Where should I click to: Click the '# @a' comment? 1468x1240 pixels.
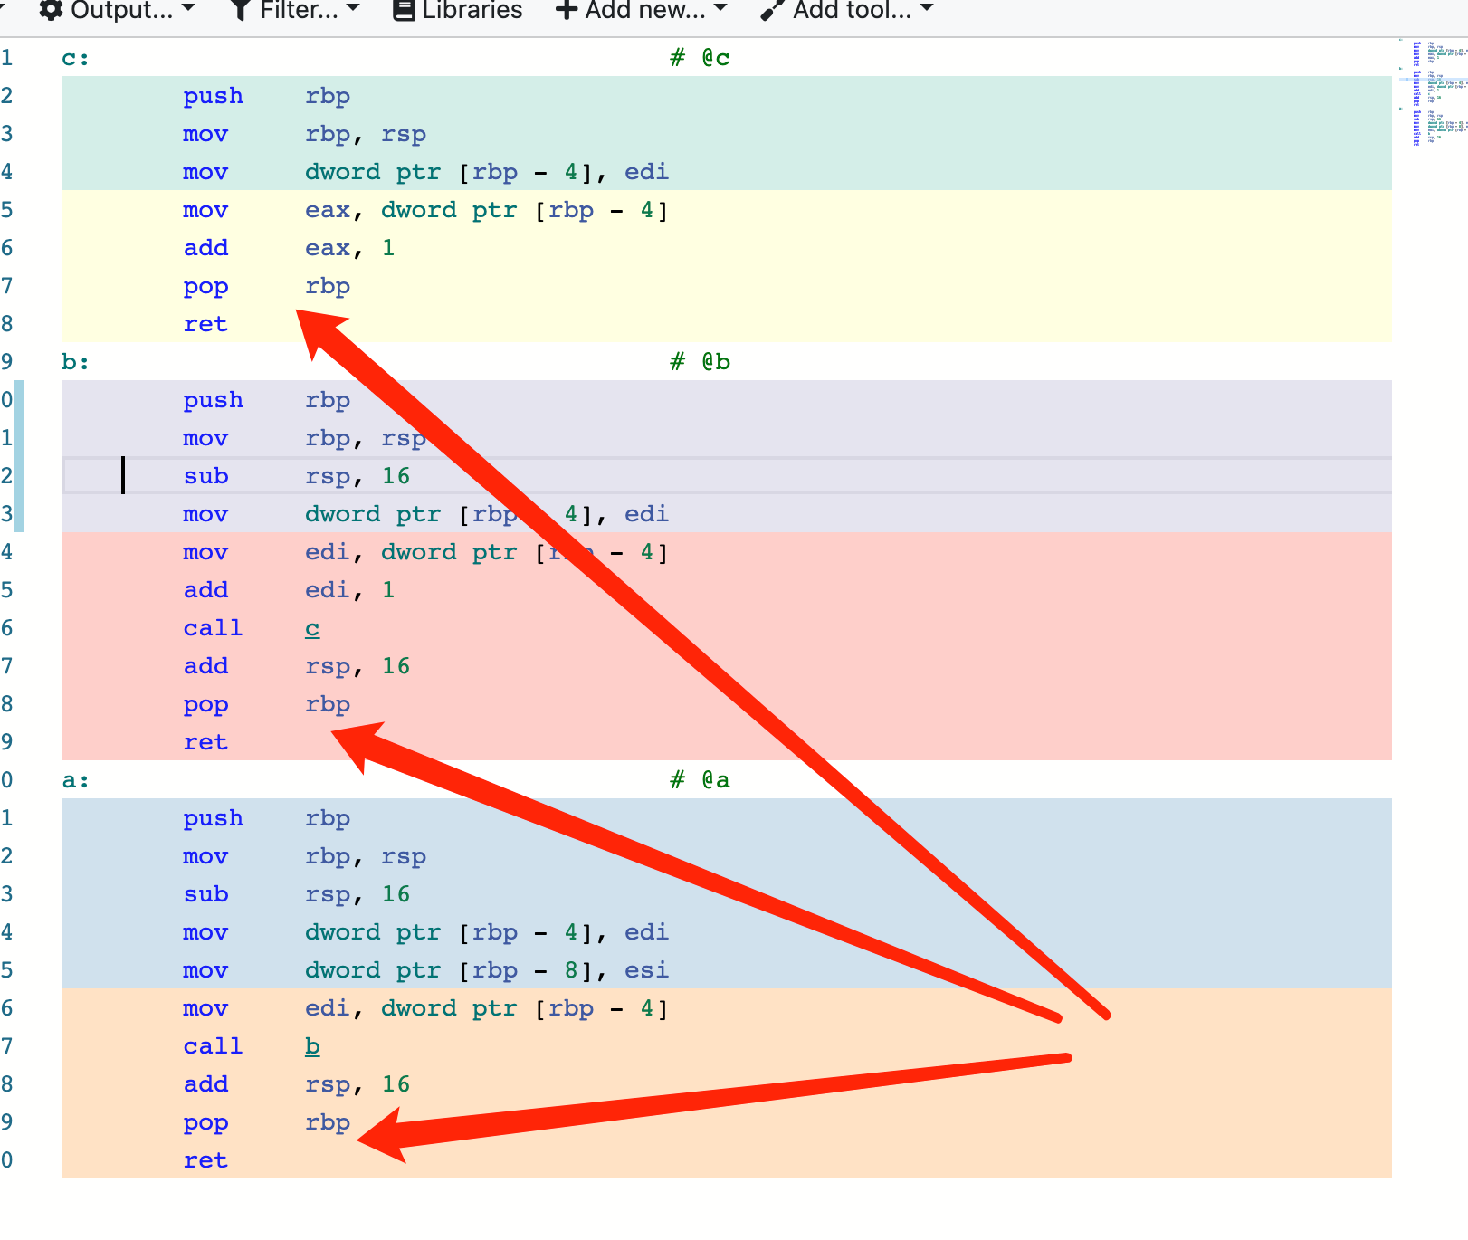(700, 780)
